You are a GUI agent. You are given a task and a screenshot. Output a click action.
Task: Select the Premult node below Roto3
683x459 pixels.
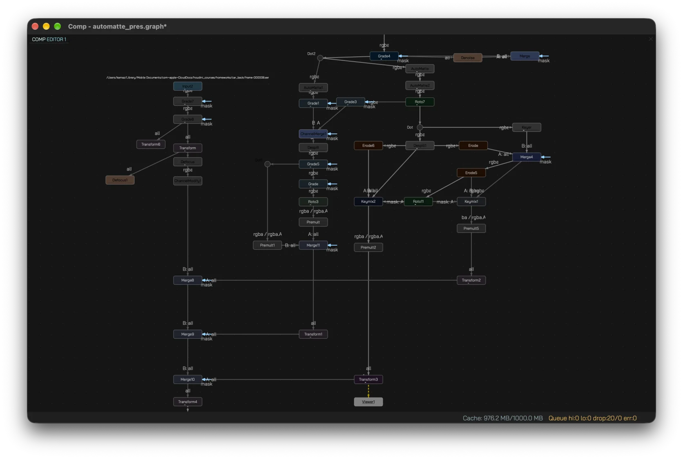pos(313,222)
